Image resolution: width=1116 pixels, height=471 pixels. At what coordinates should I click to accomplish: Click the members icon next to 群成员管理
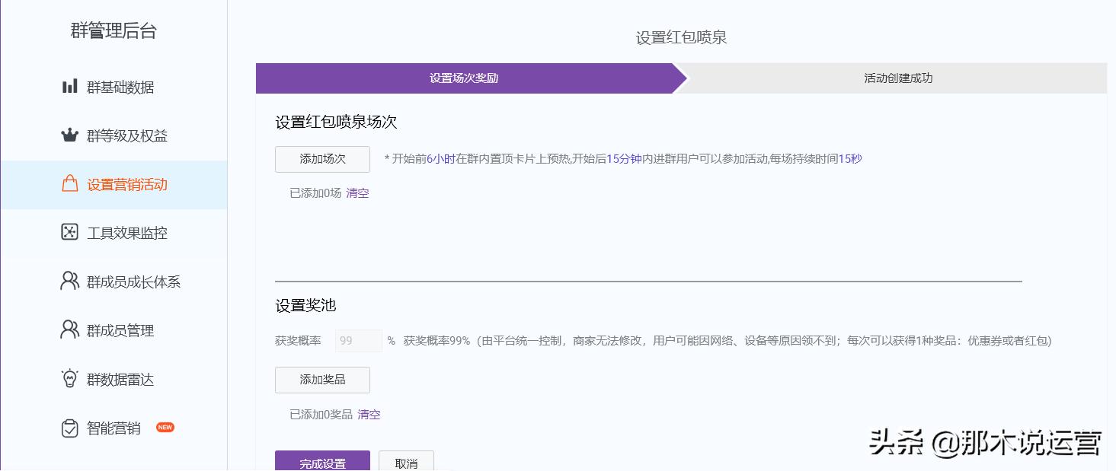pyautogui.click(x=69, y=330)
